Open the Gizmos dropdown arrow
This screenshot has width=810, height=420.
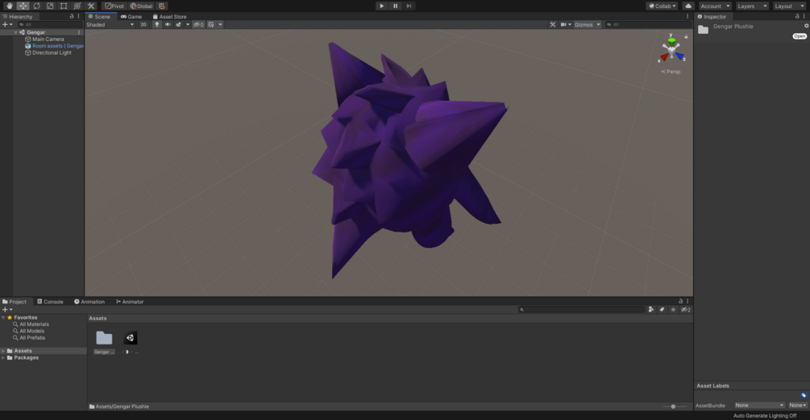tap(599, 24)
